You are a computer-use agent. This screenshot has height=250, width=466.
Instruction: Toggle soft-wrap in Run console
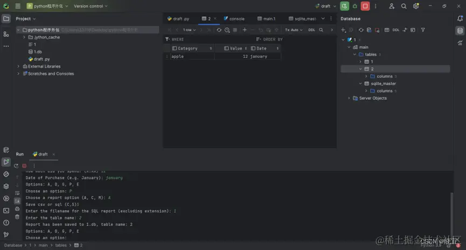[x=17, y=193]
